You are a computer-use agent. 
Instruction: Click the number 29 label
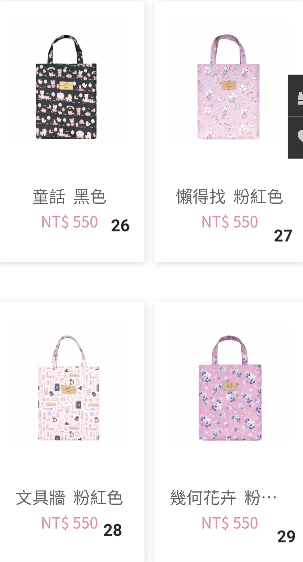286,537
